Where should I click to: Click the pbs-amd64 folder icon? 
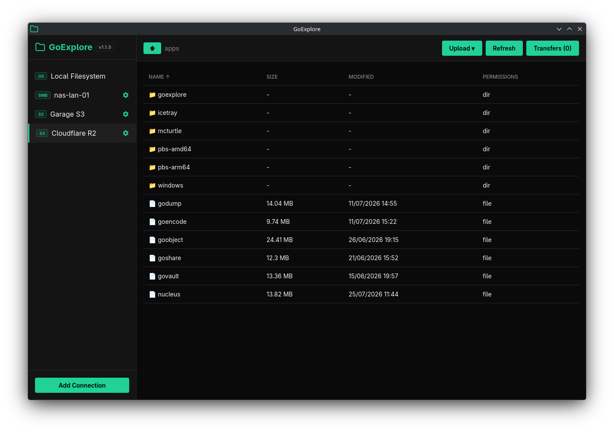click(152, 149)
